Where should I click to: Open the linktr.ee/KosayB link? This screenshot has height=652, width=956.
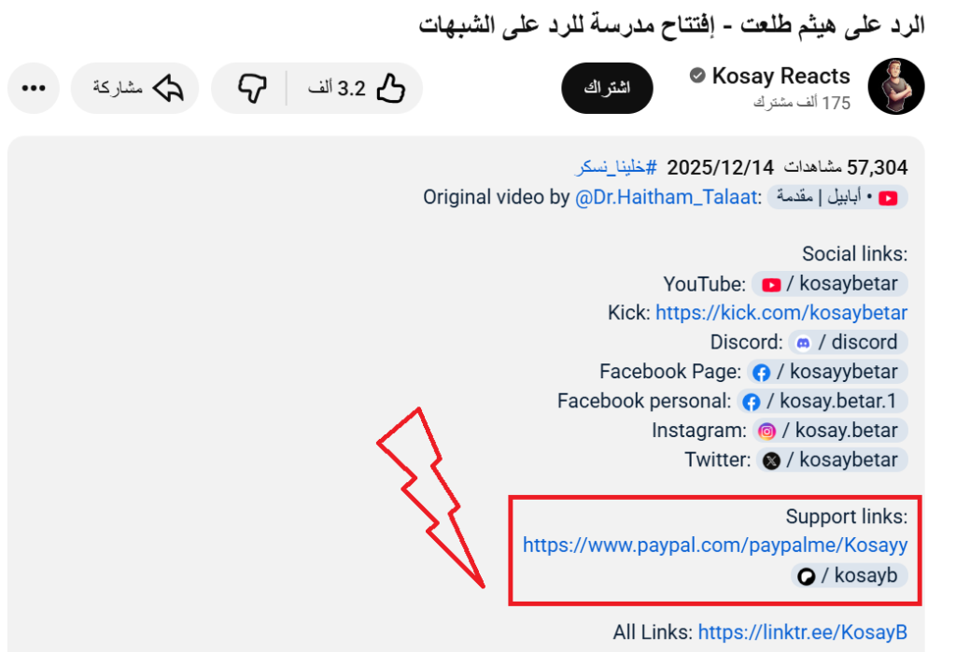pyautogui.click(x=802, y=632)
